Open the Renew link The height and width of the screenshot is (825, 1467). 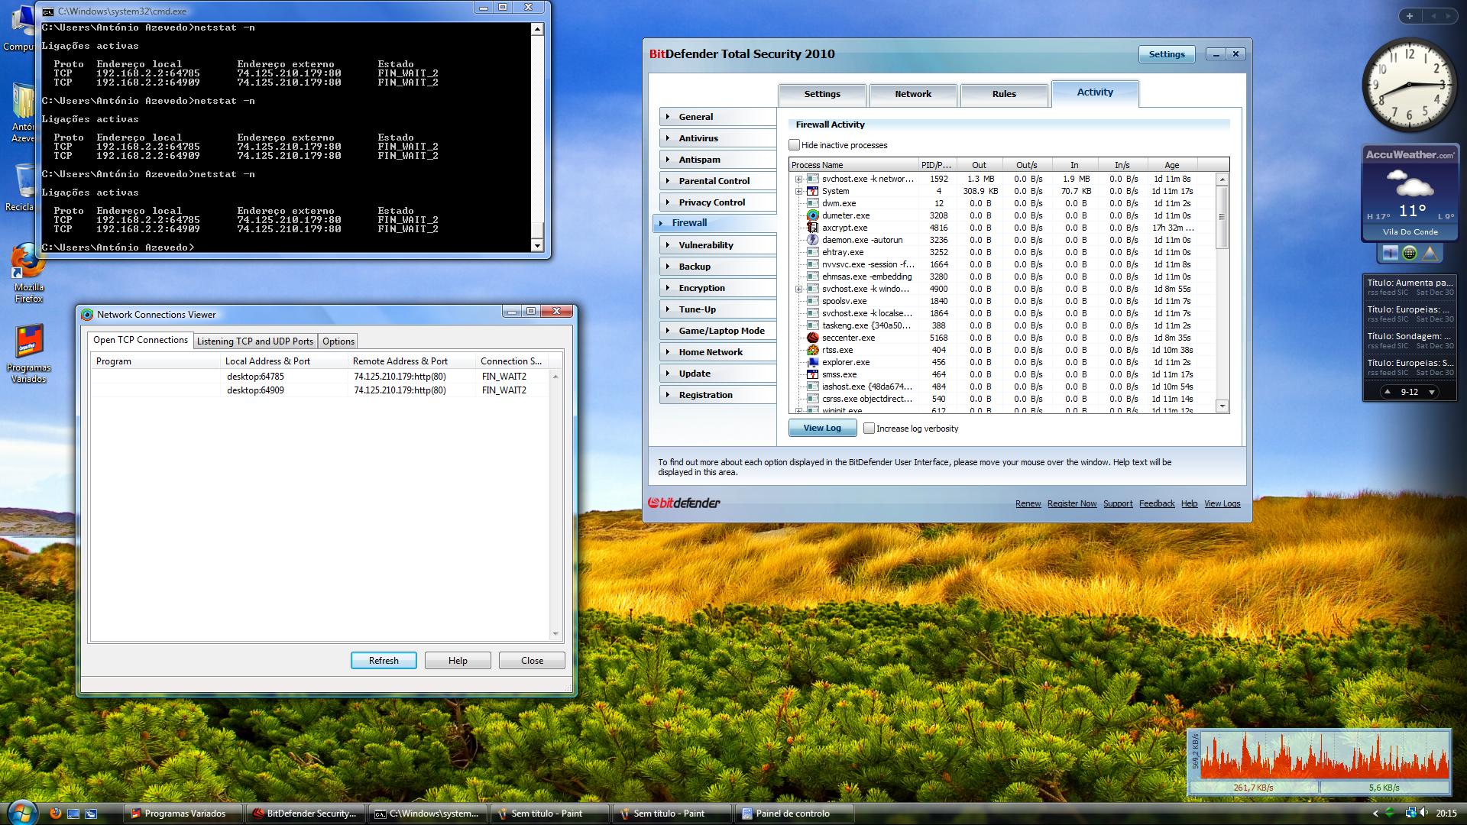point(1028,503)
